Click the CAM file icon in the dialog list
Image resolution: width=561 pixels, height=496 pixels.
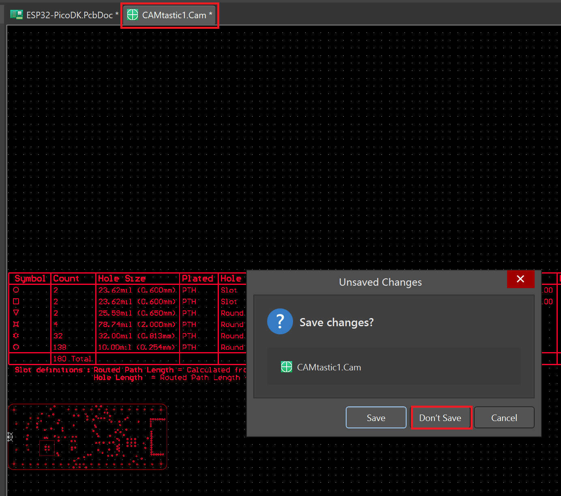click(287, 367)
